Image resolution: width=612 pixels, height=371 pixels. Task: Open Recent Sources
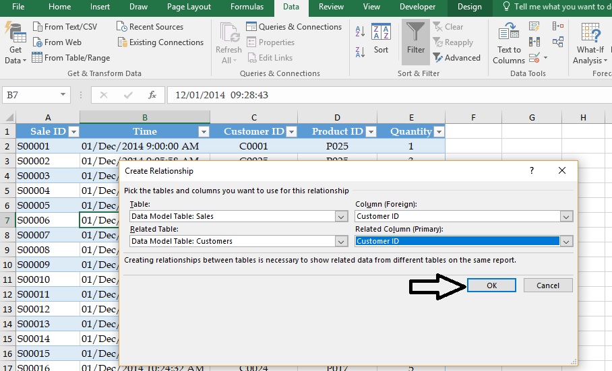click(x=150, y=26)
